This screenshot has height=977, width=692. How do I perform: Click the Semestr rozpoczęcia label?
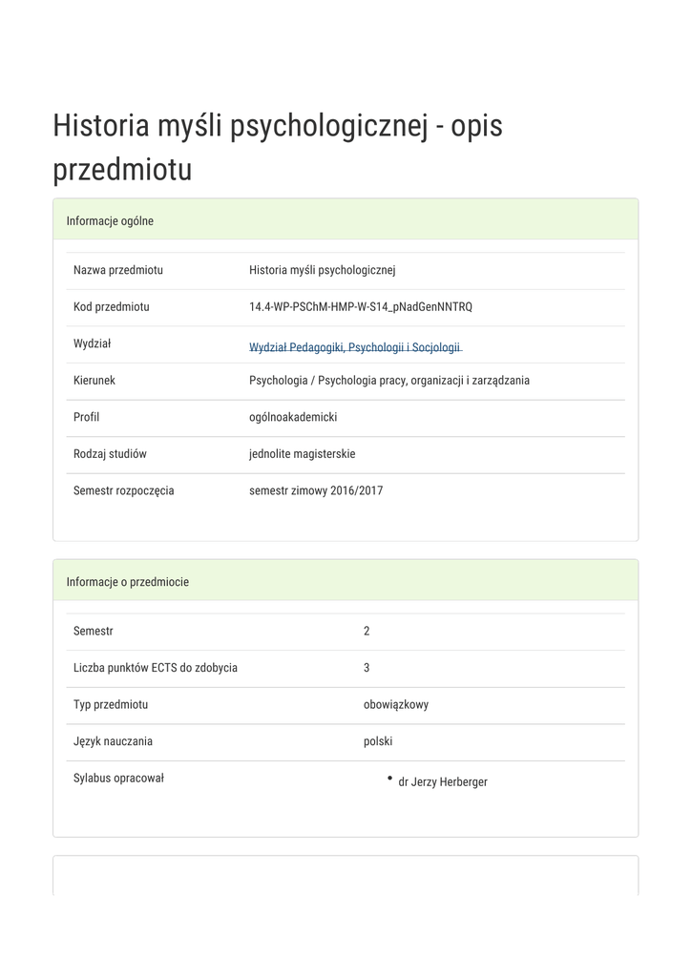124,491
